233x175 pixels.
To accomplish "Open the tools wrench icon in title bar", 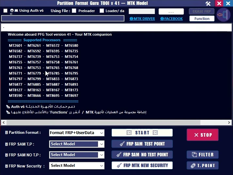I will click(208, 3).
